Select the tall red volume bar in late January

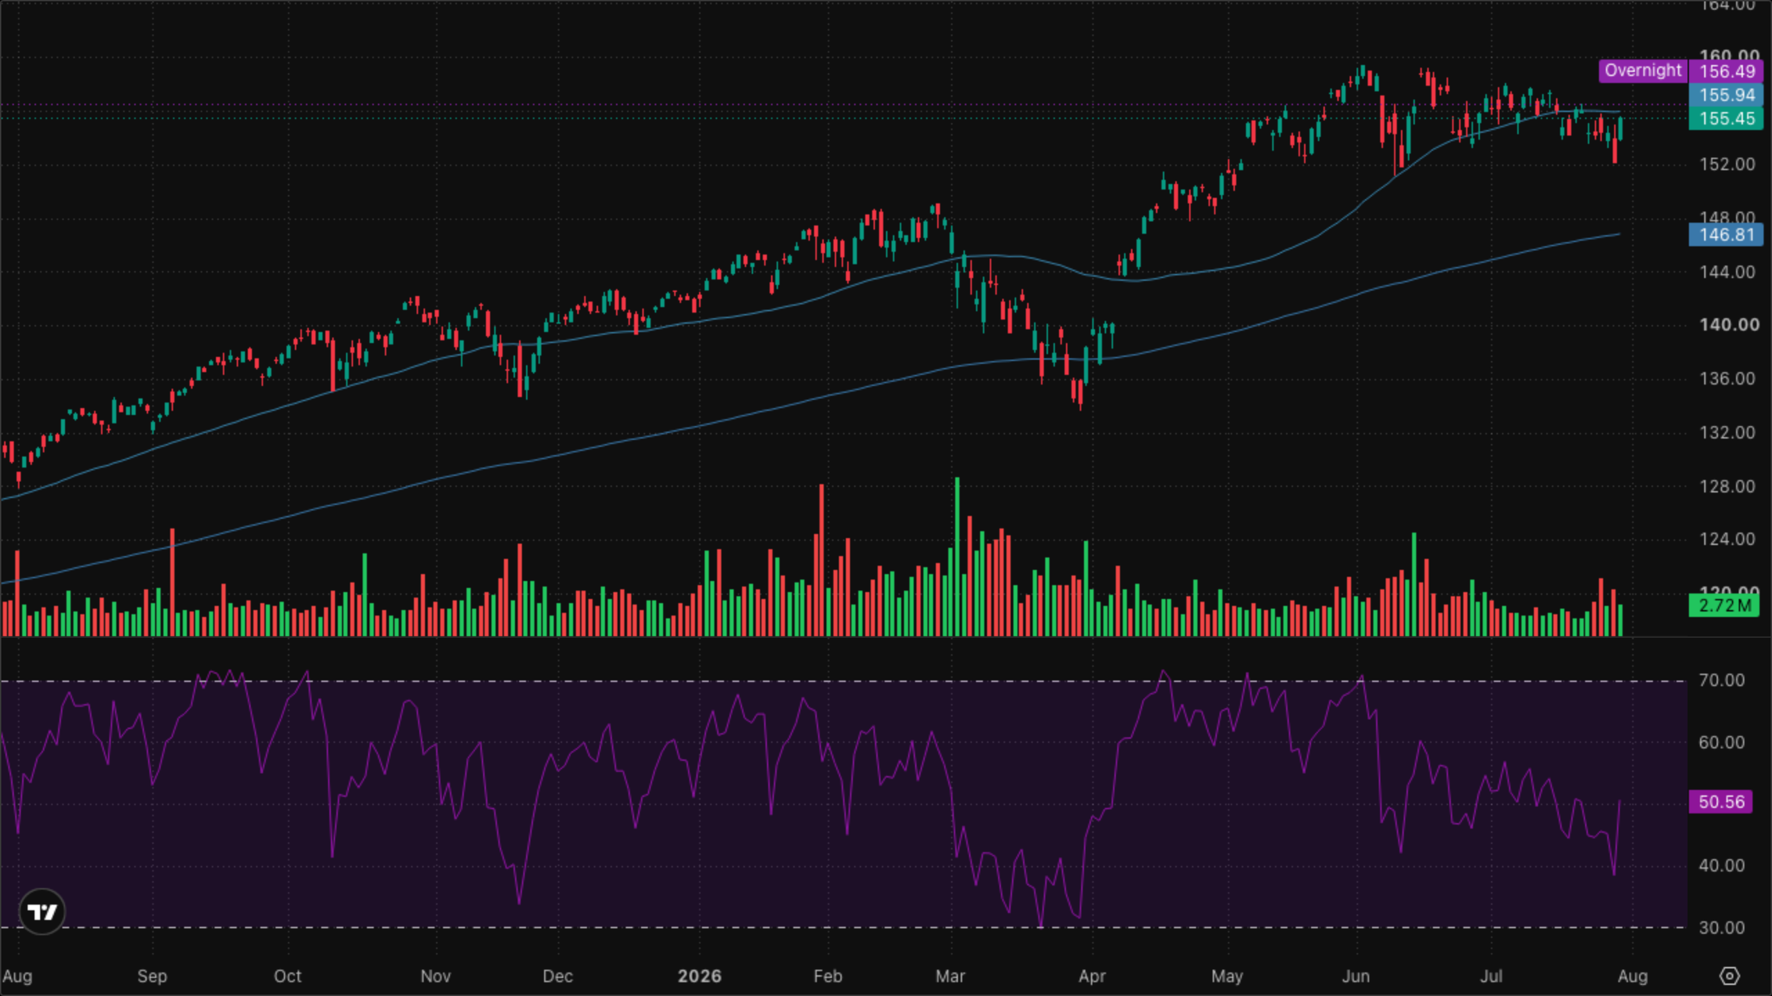tap(822, 560)
